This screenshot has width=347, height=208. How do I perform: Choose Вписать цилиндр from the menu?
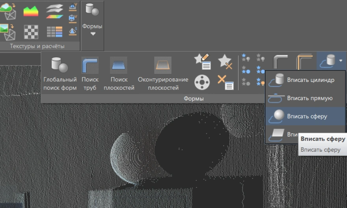point(300,80)
